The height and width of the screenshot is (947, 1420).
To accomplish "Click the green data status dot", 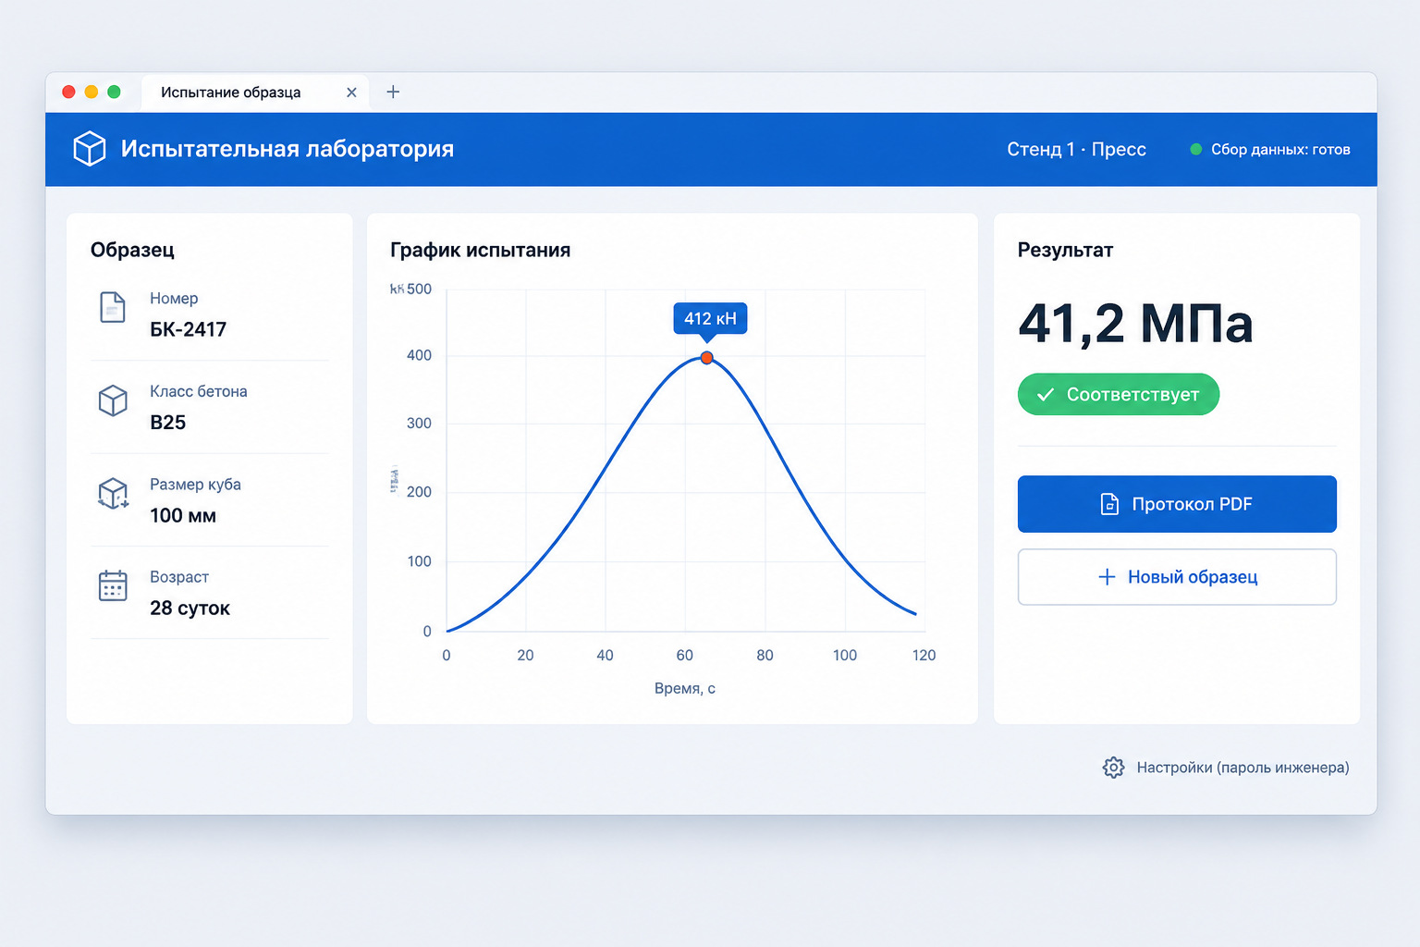I will pyautogui.click(x=1195, y=149).
